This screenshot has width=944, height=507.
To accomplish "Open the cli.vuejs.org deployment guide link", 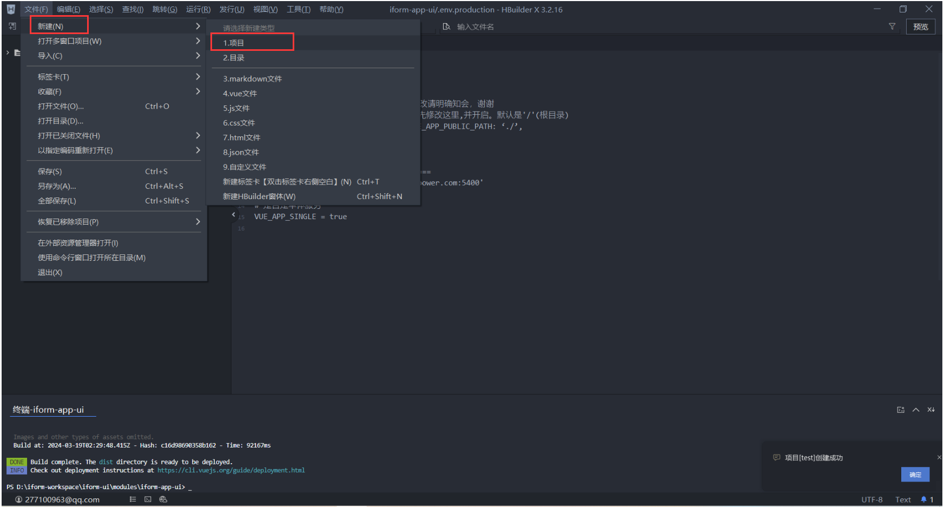I will (x=231, y=471).
